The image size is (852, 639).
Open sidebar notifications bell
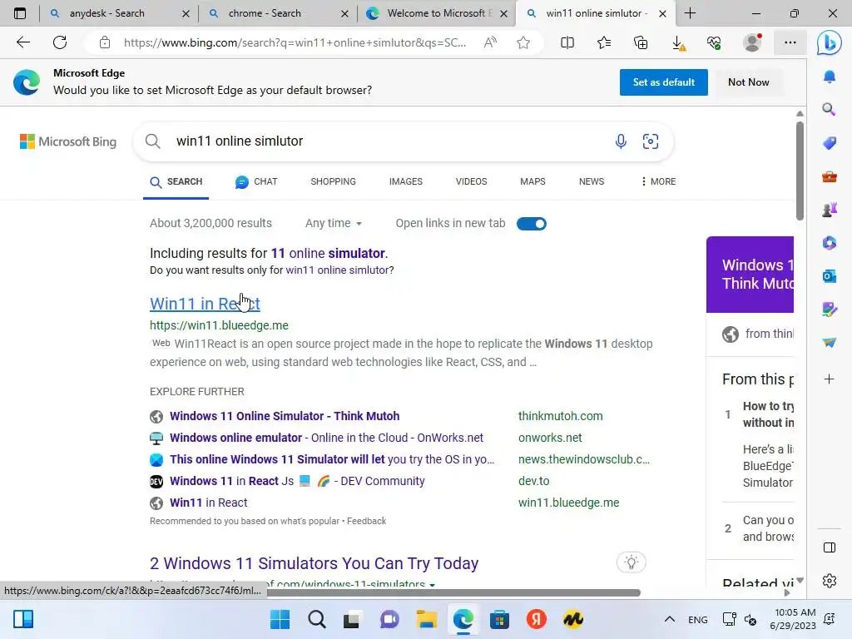pos(830,77)
